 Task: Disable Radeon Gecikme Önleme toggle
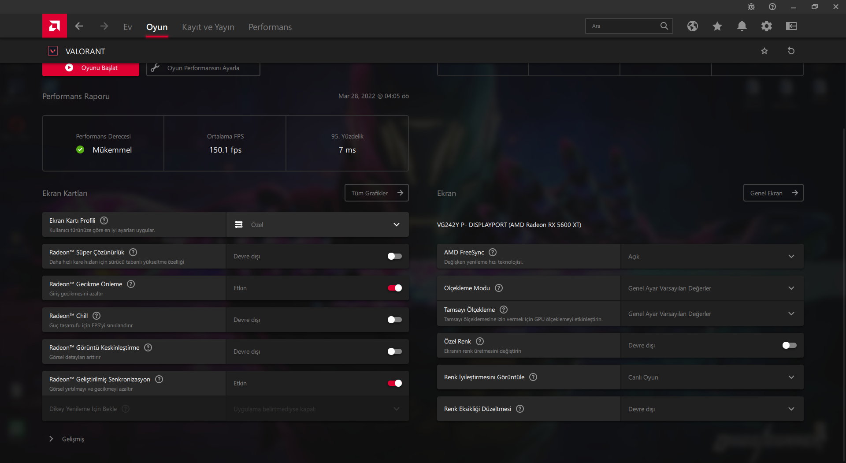pyautogui.click(x=394, y=288)
